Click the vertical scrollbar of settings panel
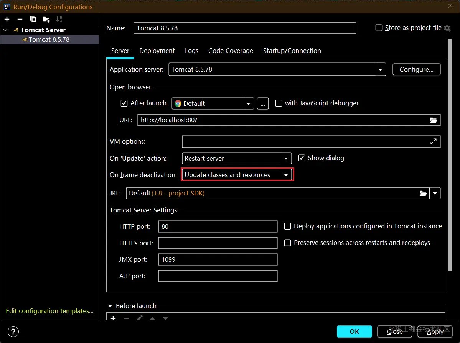This screenshot has width=460, height=343. (x=450, y=155)
